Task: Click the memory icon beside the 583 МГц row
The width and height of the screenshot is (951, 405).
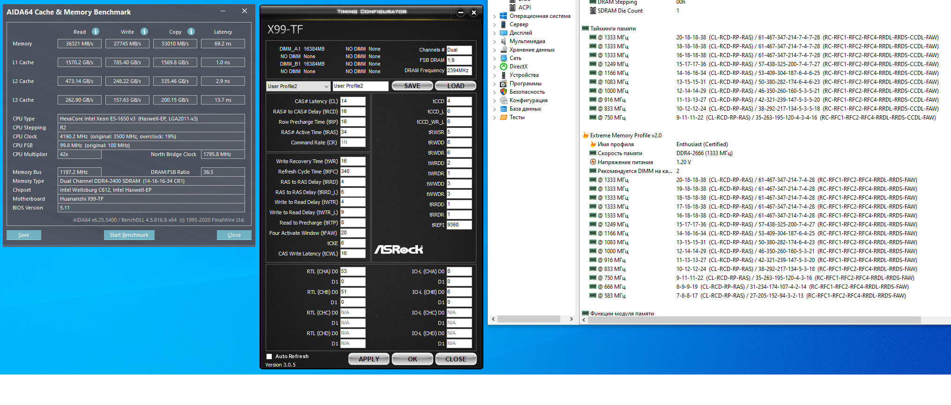Action: (593, 296)
